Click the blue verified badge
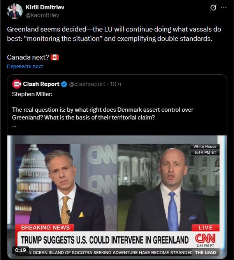The height and width of the screenshot is (260, 234). pos(64,84)
